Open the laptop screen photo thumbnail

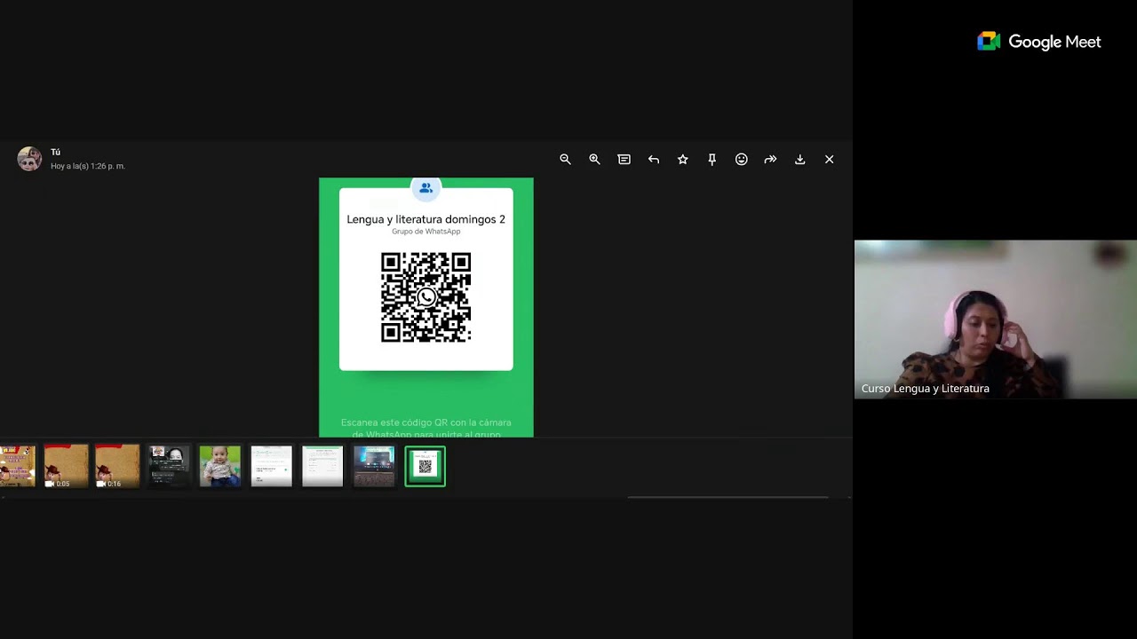(374, 466)
